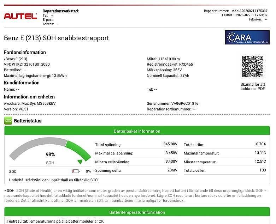Click the Total spänning value 345.00V
The height and width of the screenshot is (224, 276).
(x=170, y=144)
